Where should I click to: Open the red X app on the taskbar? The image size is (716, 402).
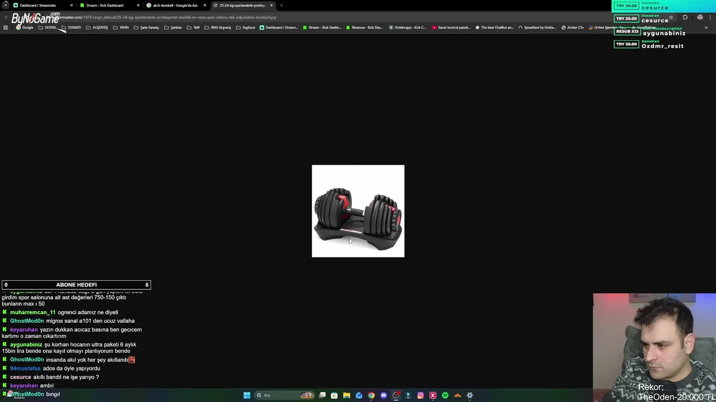pos(432,395)
